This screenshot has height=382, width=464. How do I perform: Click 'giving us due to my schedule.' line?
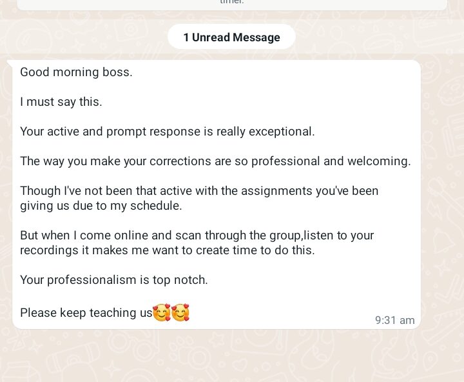pos(101,206)
